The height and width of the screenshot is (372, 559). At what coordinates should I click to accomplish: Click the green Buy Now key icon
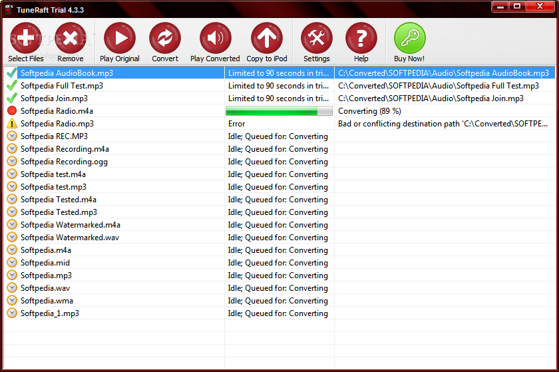[410, 38]
